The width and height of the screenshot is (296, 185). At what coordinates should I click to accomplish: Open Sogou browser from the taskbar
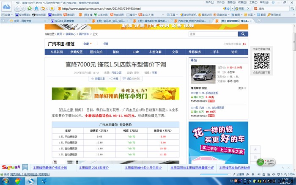pyautogui.click(x=30, y=181)
